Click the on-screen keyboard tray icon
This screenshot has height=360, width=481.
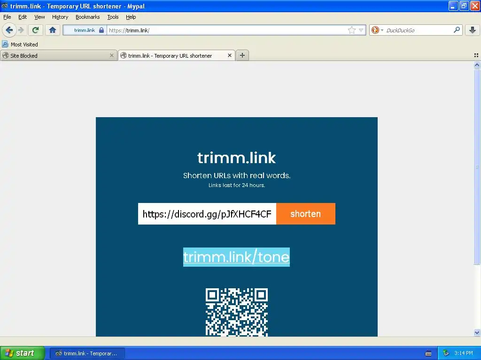(428, 353)
